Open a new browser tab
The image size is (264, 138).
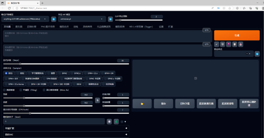(43, 3)
